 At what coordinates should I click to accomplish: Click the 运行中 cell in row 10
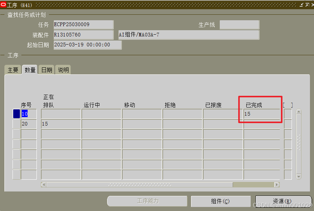[101, 114]
